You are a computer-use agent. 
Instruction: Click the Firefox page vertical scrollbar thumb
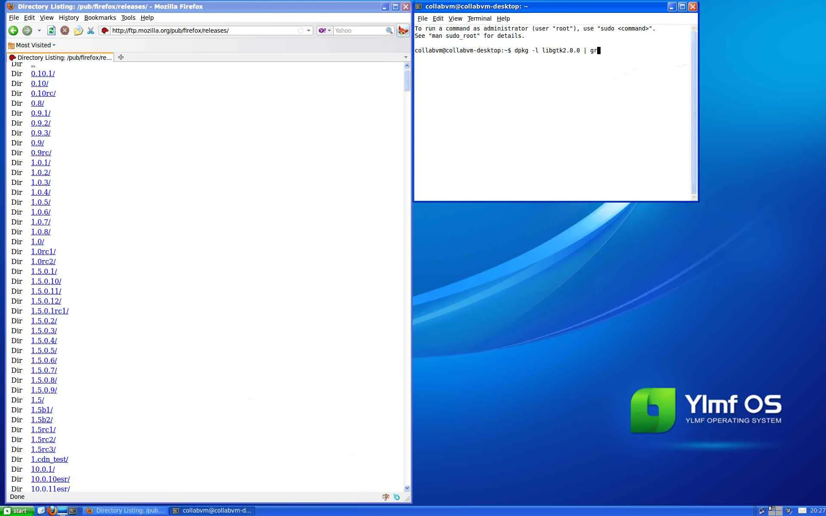point(407,80)
